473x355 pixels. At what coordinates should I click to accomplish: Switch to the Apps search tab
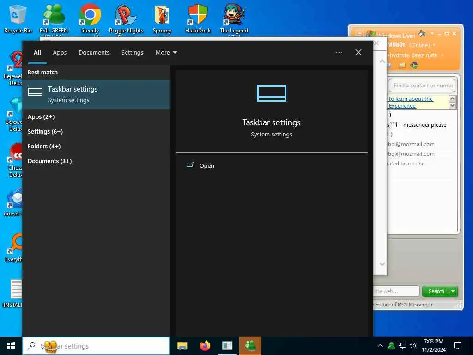pos(60,53)
